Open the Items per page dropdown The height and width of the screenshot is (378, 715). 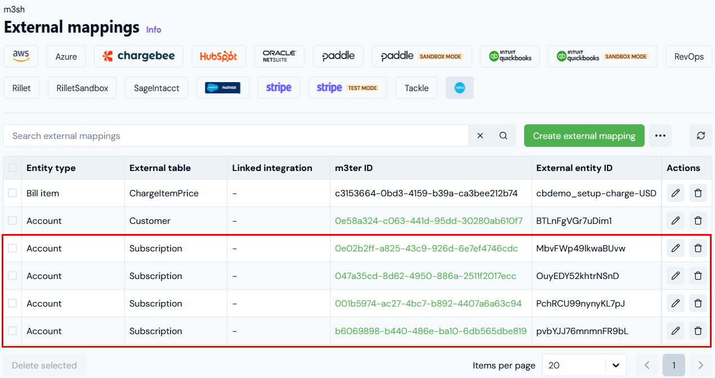584,365
